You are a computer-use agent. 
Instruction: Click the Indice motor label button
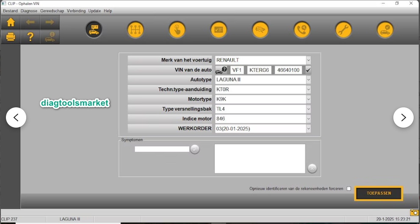tap(170, 119)
